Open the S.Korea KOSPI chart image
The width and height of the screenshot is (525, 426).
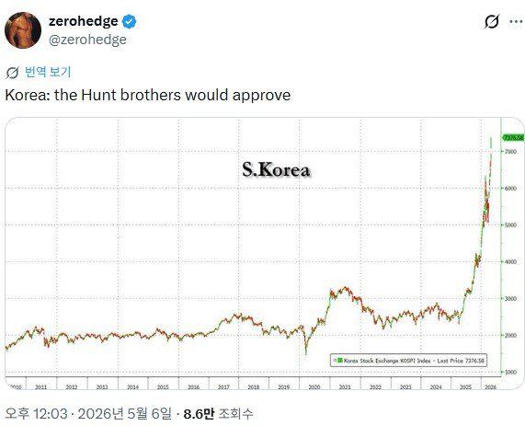[265, 253]
